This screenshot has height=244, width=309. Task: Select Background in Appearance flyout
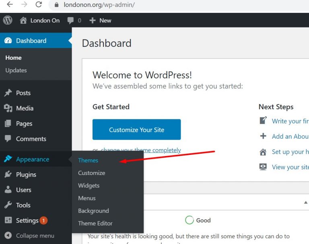click(93, 211)
